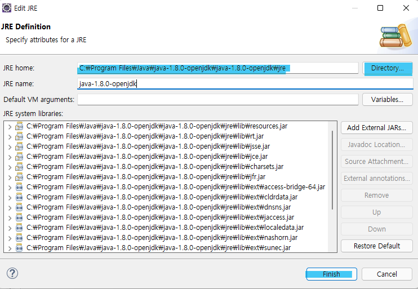This screenshot has width=418, height=289.
Task: Select the lib\jce.jar path row
Action: [147, 157]
